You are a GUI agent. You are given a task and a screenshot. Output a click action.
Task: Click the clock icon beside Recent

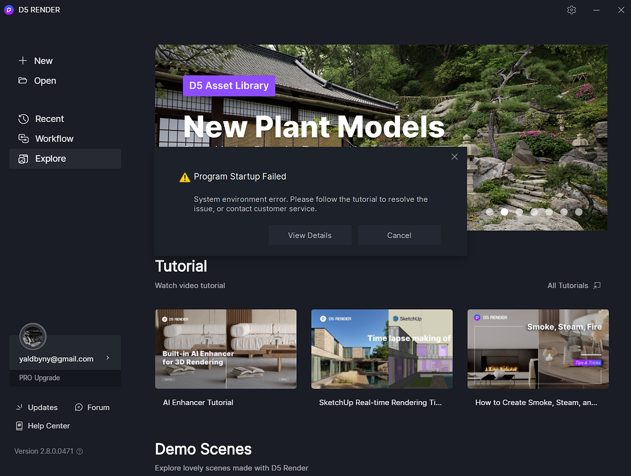click(23, 119)
